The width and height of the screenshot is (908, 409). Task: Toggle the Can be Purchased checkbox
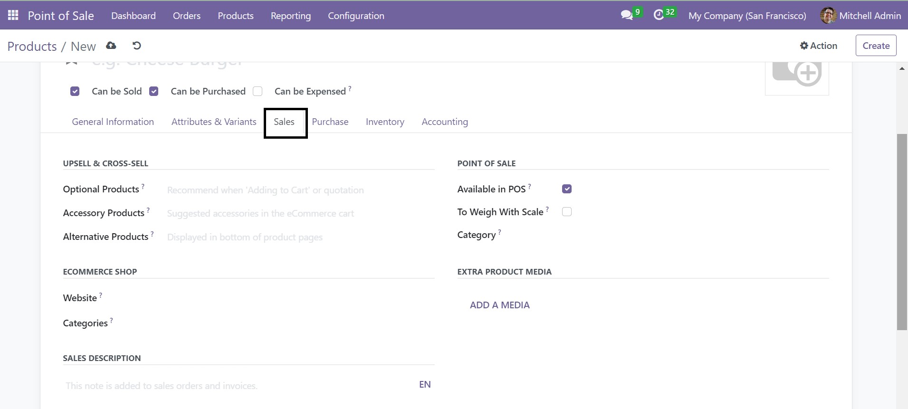coord(153,91)
